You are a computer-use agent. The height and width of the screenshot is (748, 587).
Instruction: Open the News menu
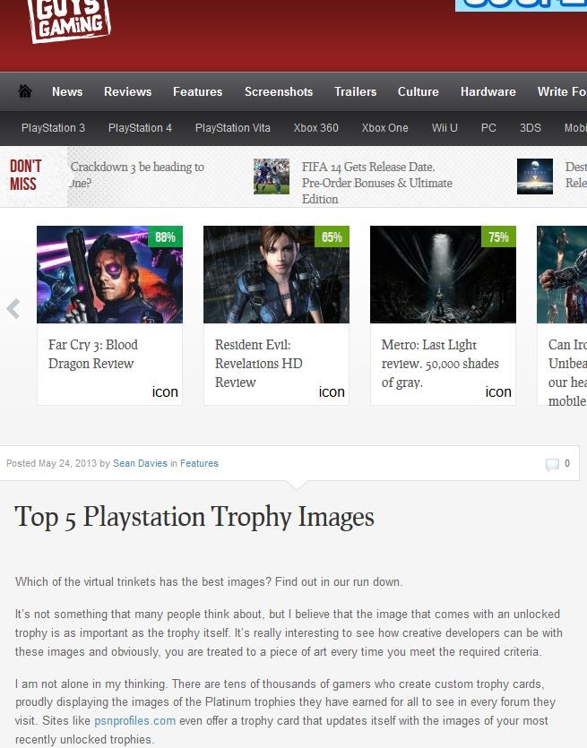[67, 91]
